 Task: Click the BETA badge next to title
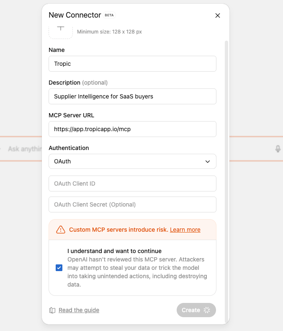(109, 15)
